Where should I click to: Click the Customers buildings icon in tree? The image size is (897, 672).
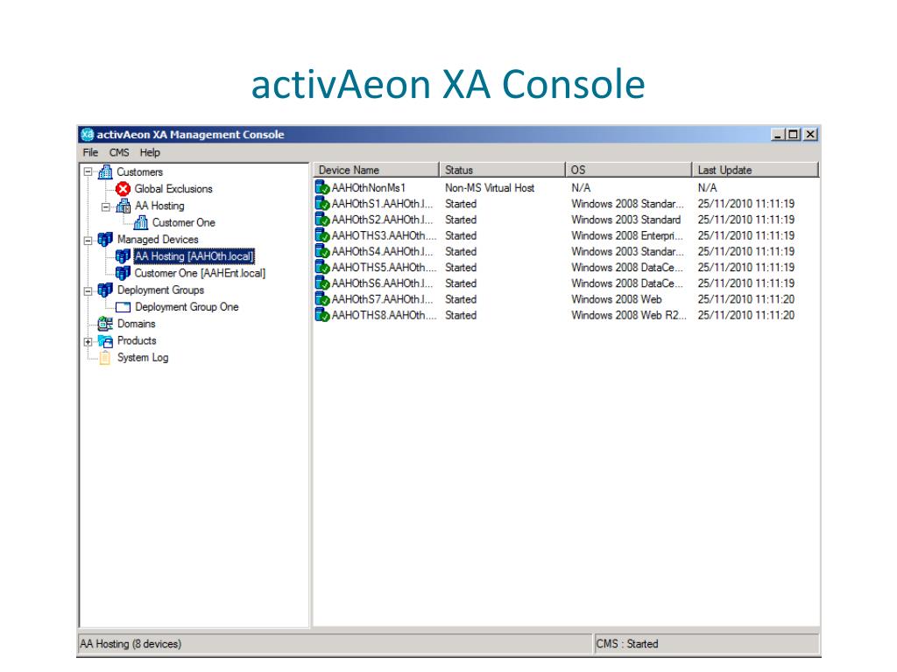point(105,171)
